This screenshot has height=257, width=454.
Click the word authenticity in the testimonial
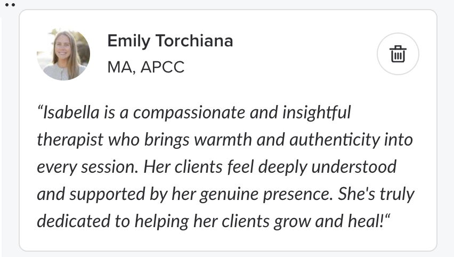[x=338, y=140]
